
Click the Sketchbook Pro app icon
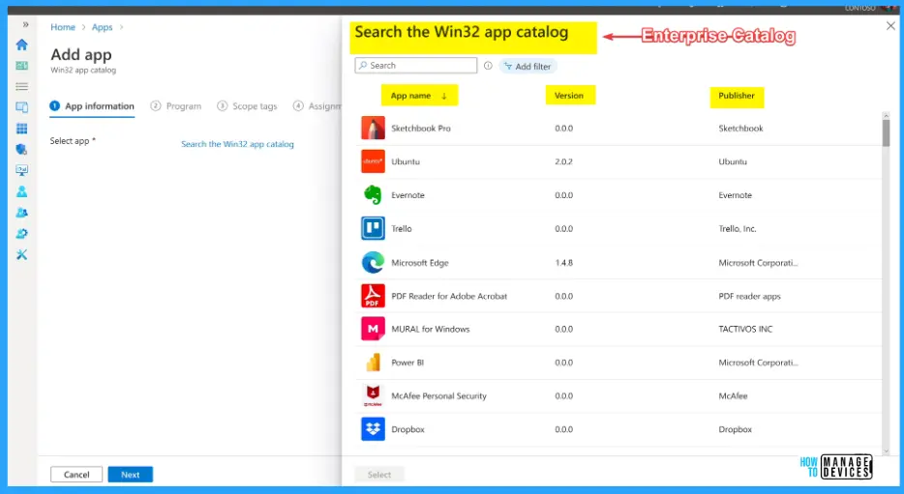coord(373,128)
